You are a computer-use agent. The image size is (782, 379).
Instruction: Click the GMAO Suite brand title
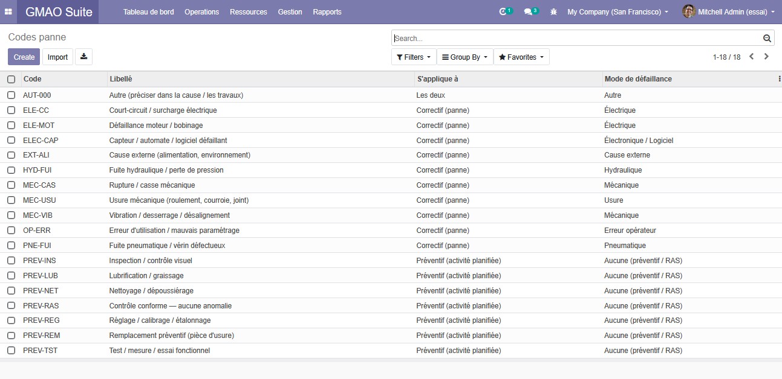coord(59,11)
